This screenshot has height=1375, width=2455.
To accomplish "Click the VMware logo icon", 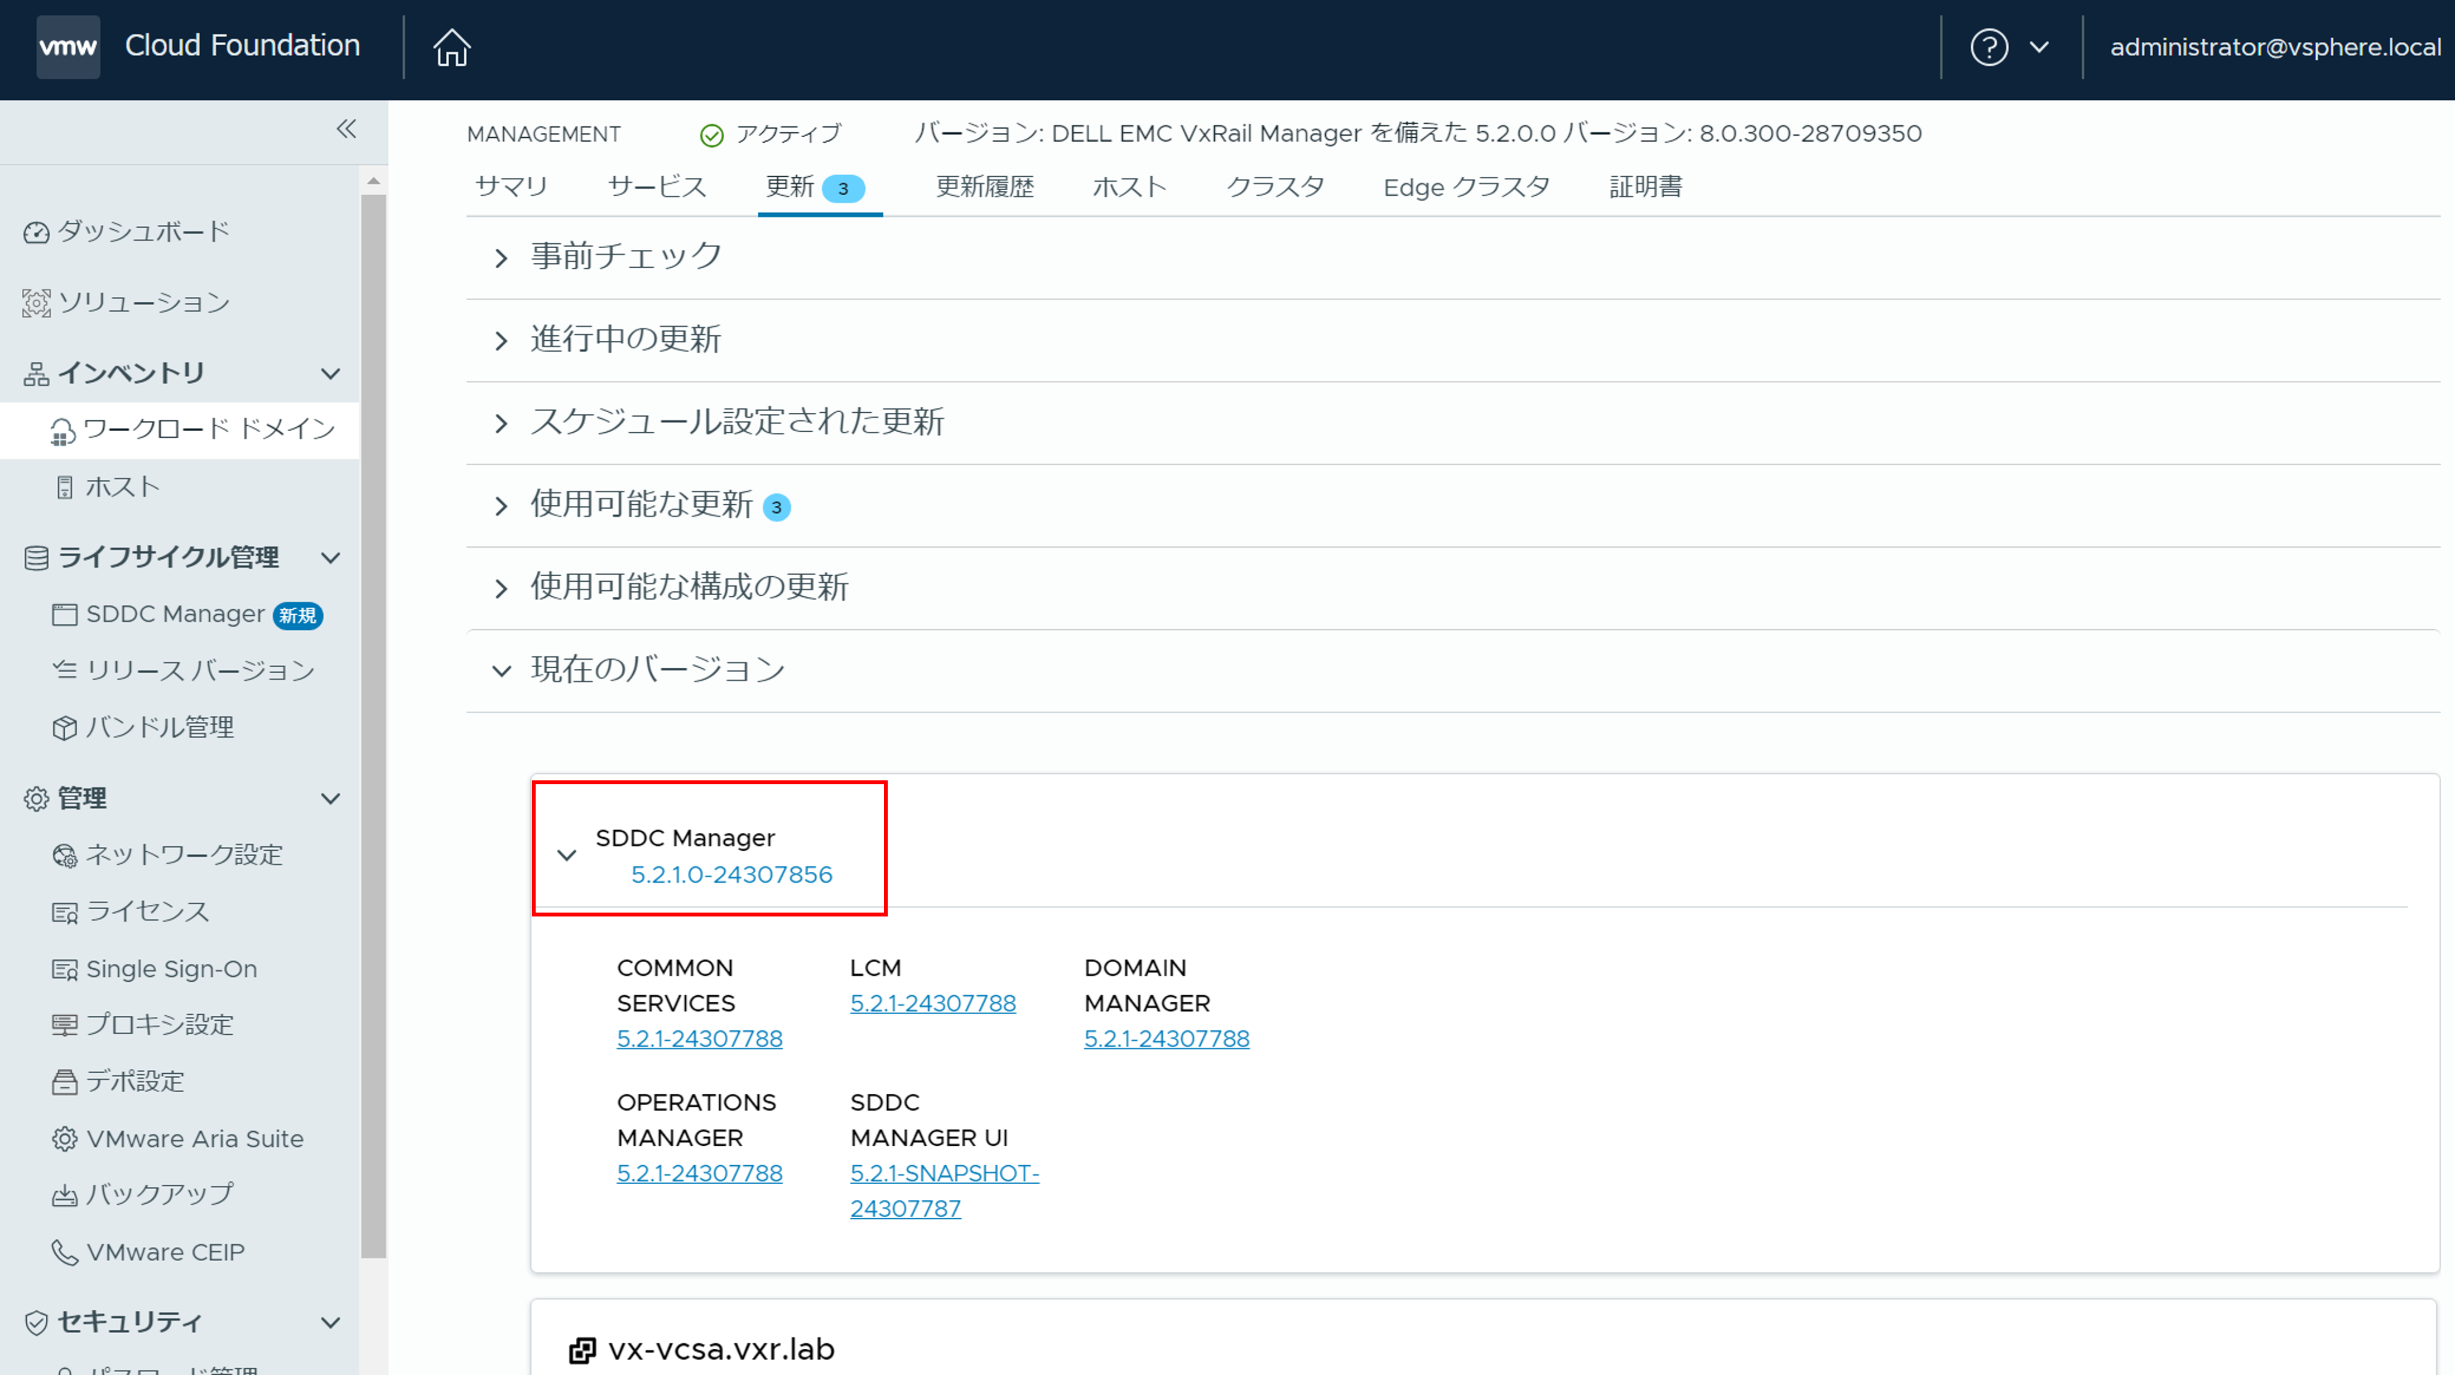I will (68, 46).
